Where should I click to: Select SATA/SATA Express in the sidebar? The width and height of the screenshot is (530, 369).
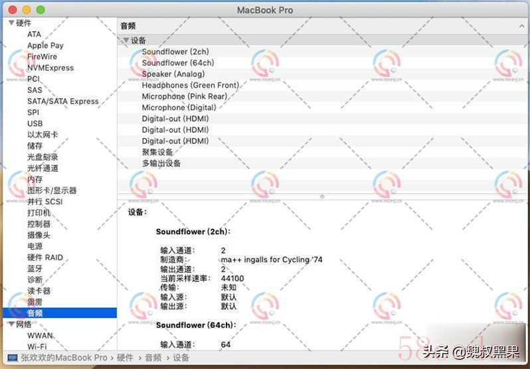63,101
